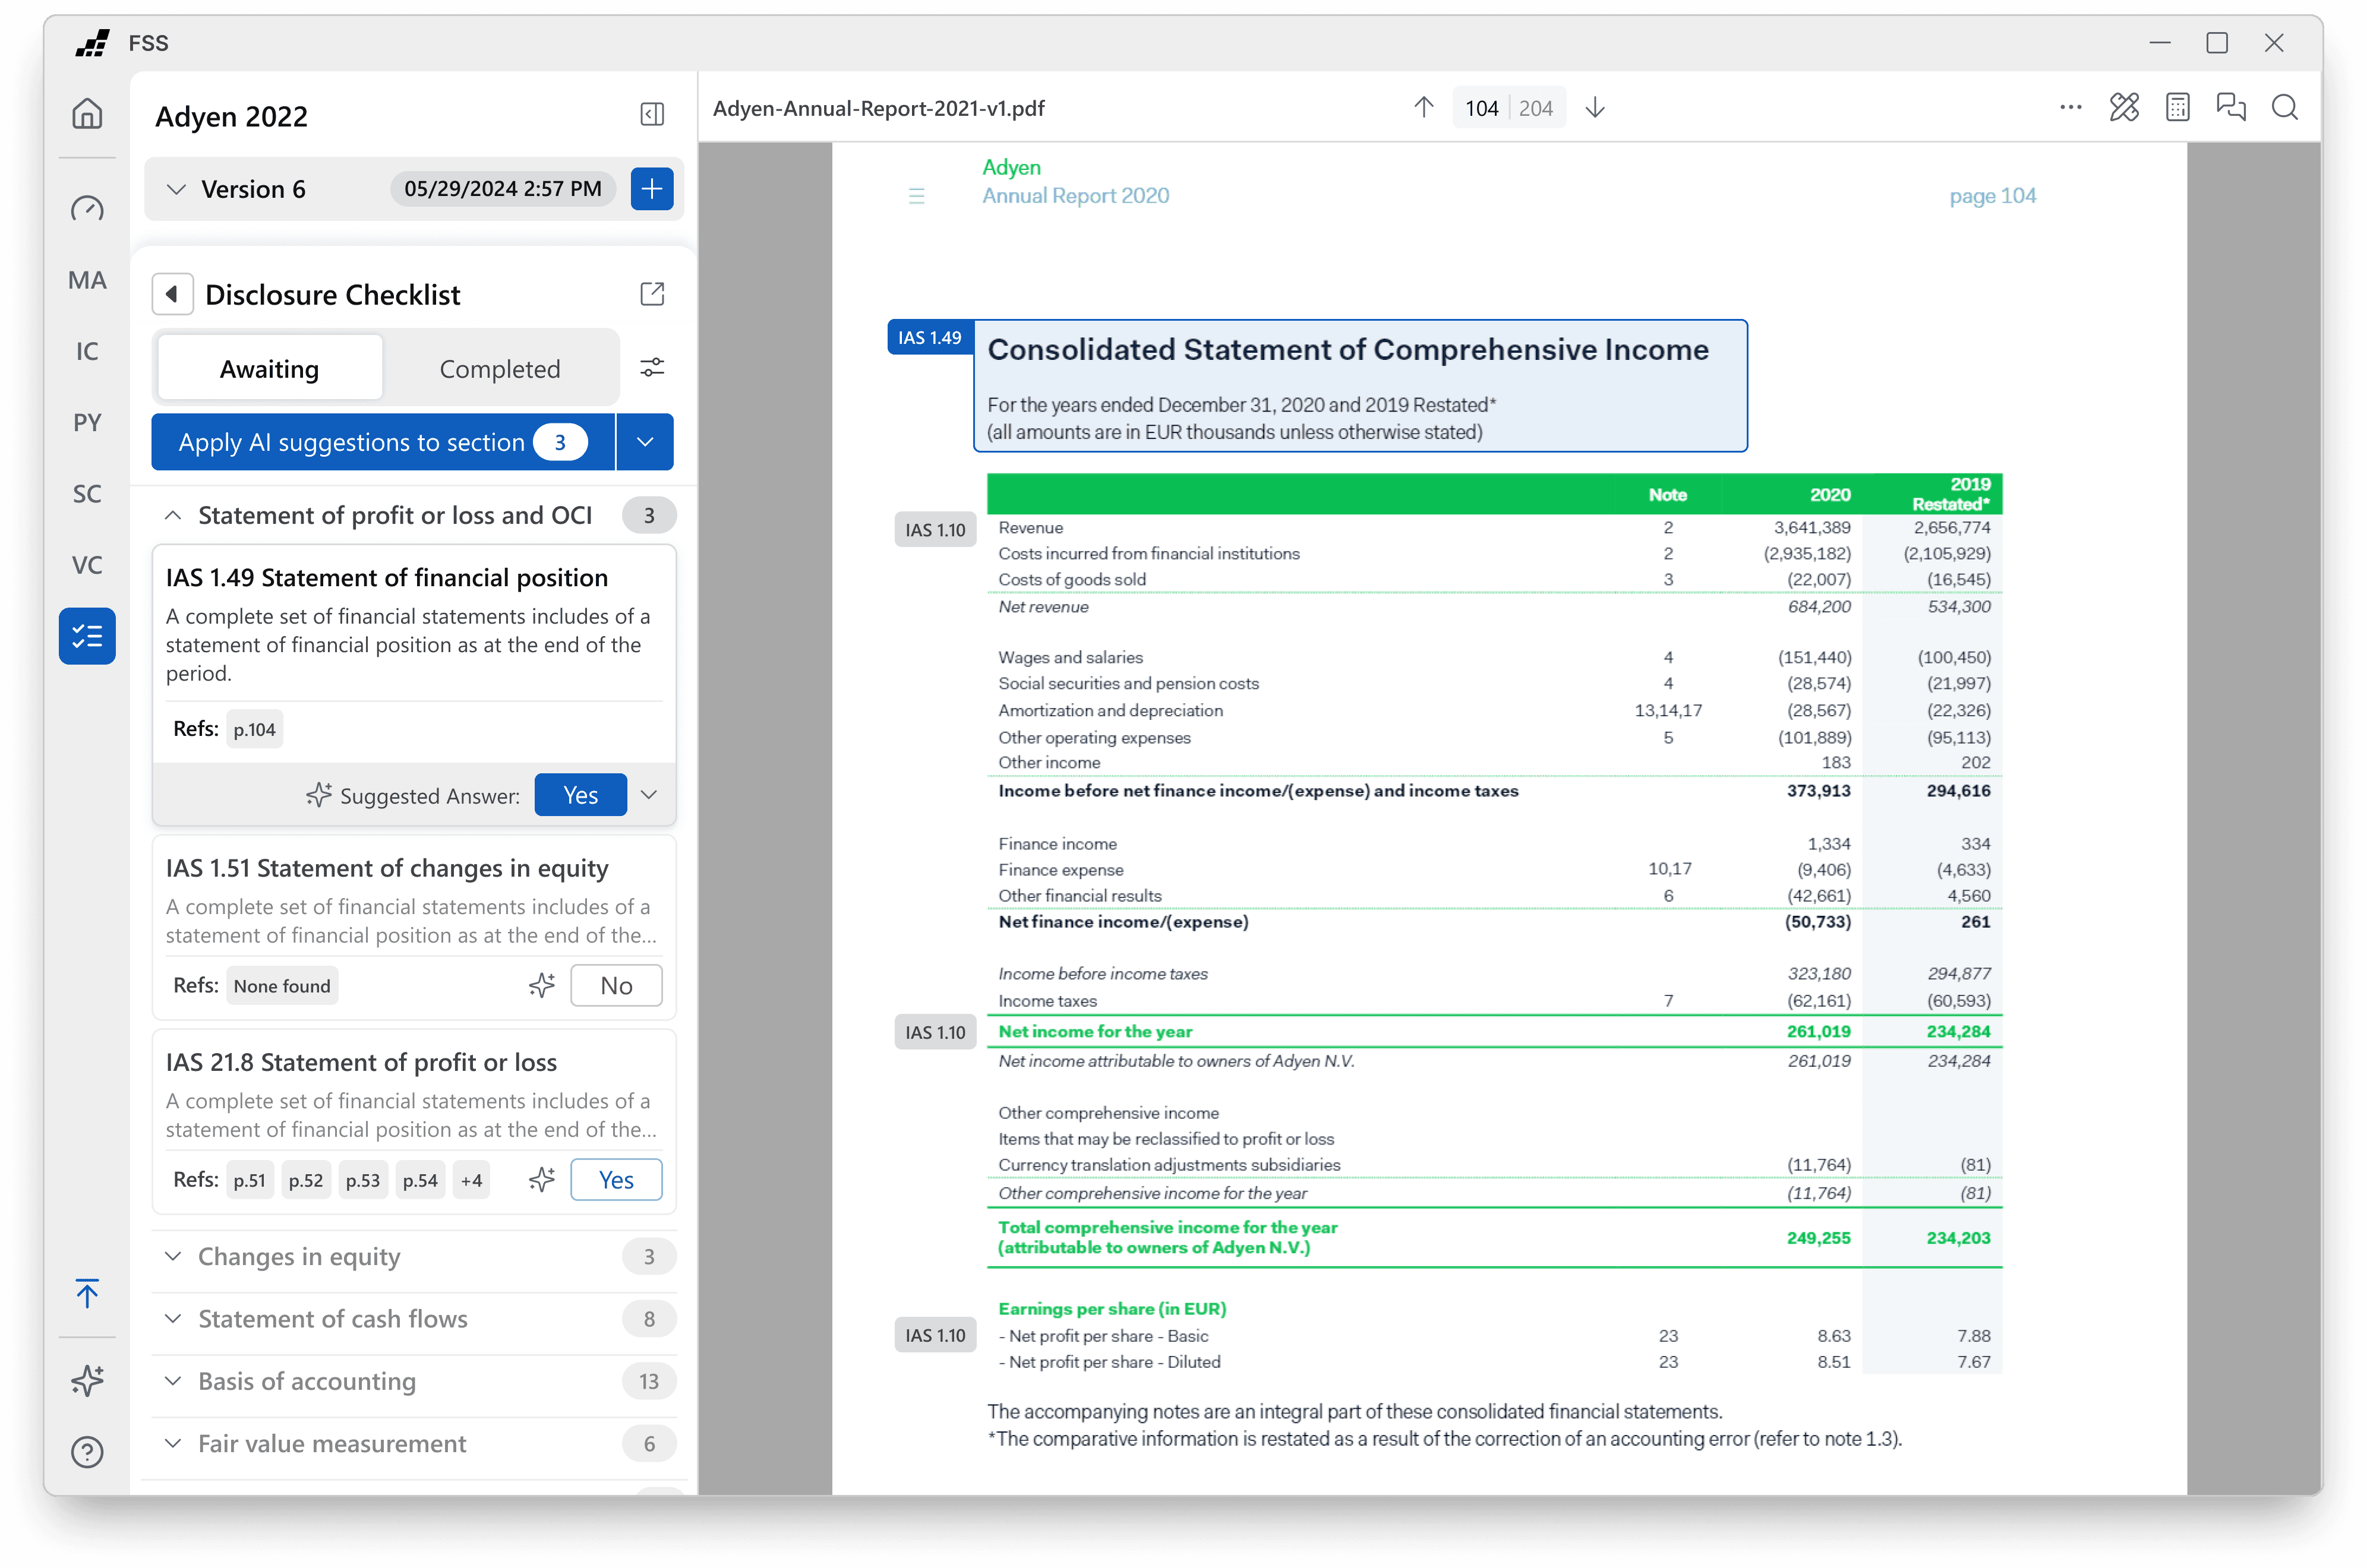Open the Home icon in sidebar

[x=87, y=114]
